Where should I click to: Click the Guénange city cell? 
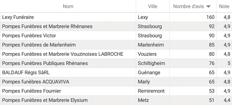[x=153, y=73]
